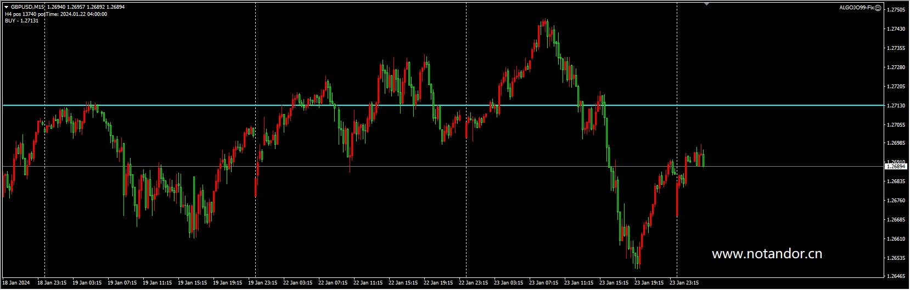Click the gray chart shift triangle marker
This screenshot has height=290, width=910.
[x=706, y=4]
